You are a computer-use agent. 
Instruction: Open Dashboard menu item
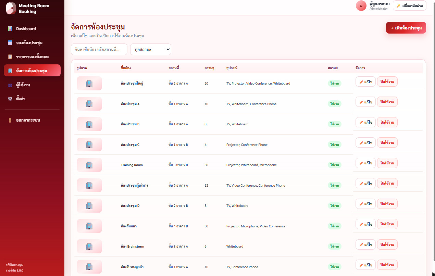(x=32, y=29)
